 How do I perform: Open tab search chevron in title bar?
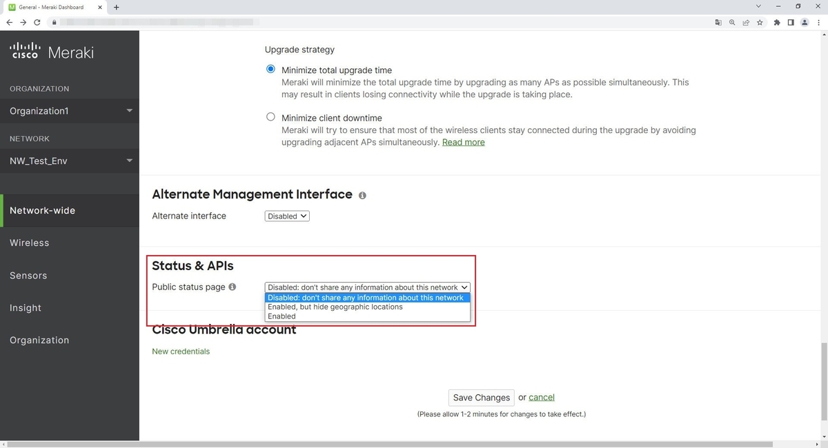click(759, 6)
